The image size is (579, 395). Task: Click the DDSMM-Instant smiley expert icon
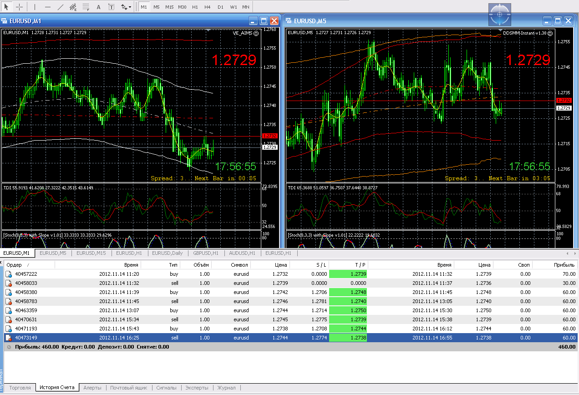click(550, 33)
